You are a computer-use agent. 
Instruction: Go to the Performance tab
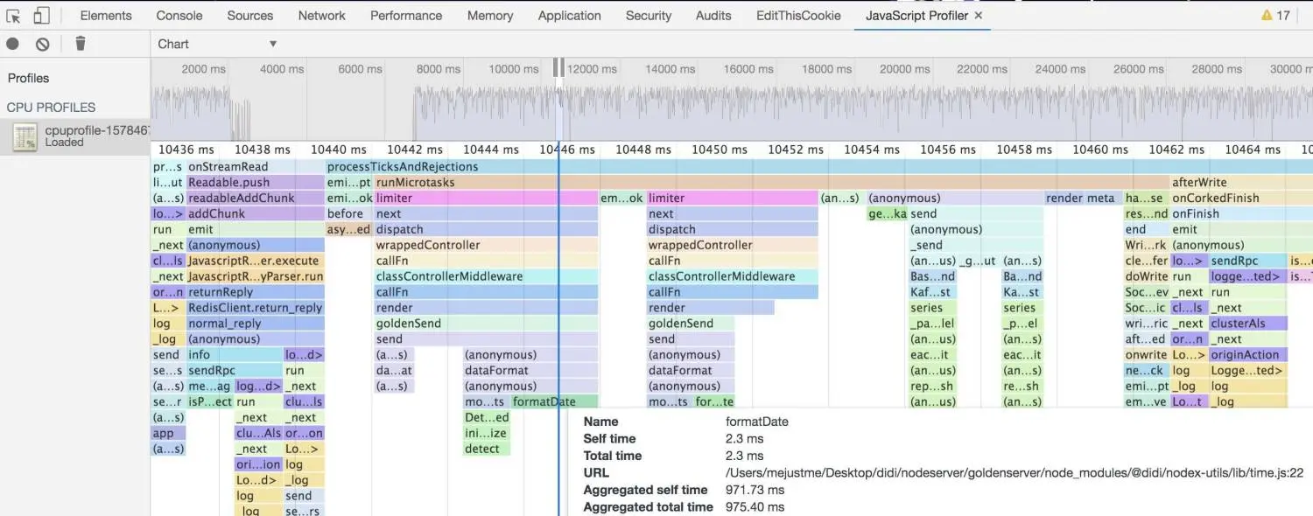[x=406, y=16]
